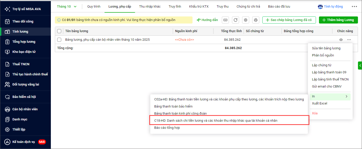Expand the In submenu arrow

346,96
